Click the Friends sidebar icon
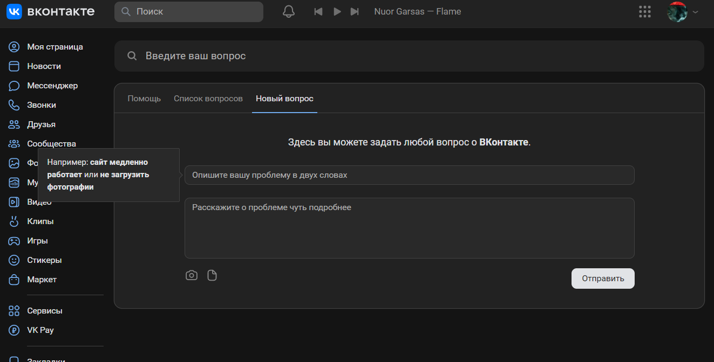The width and height of the screenshot is (714, 362). click(x=14, y=124)
